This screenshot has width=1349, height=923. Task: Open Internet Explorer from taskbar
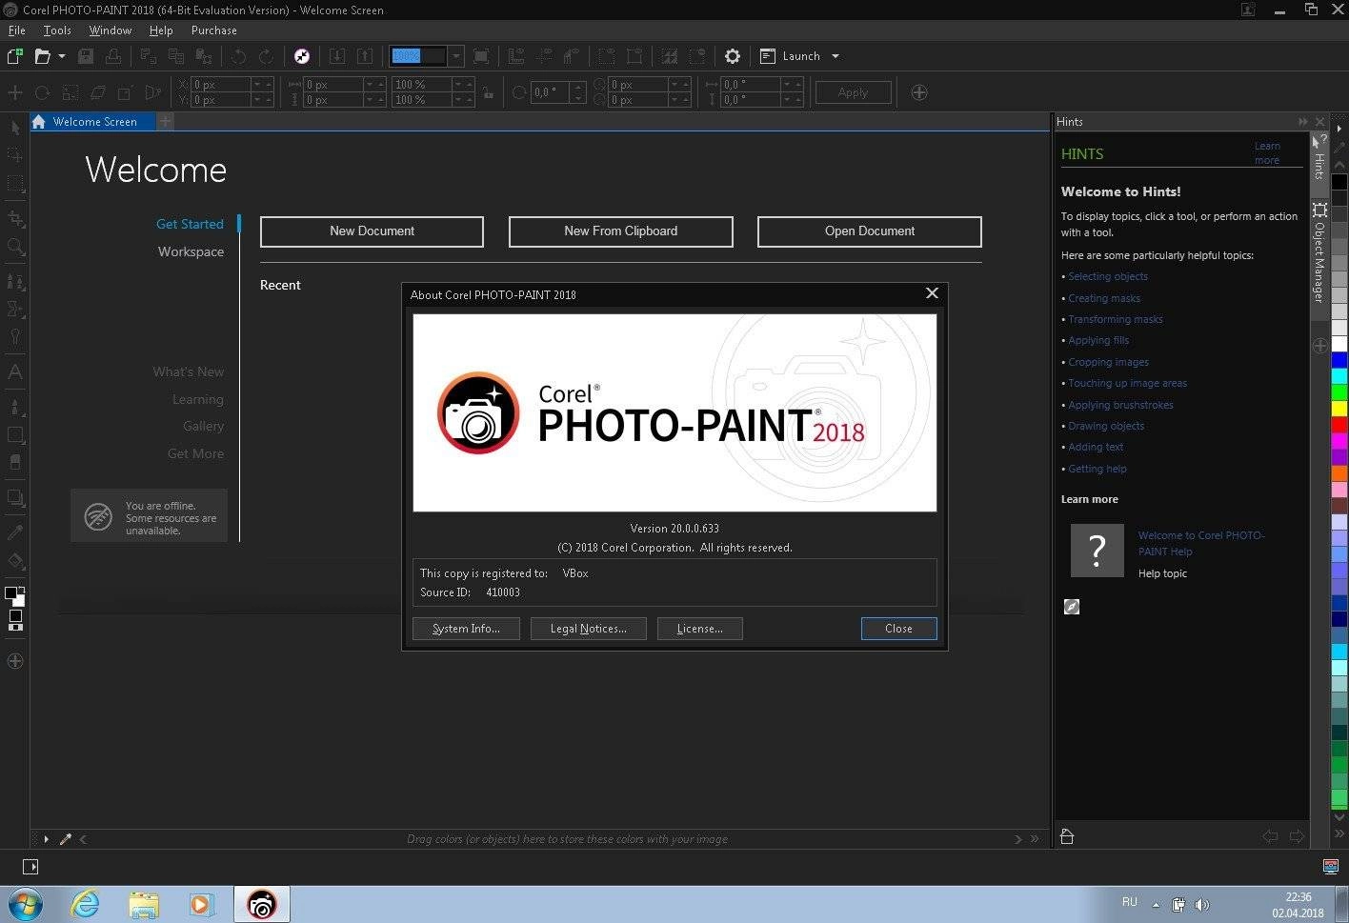86,904
